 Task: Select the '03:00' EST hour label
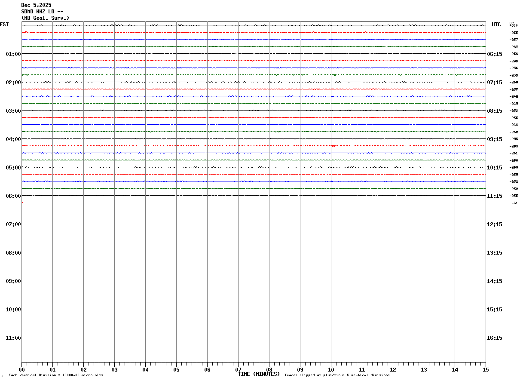(x=13, y=111)
